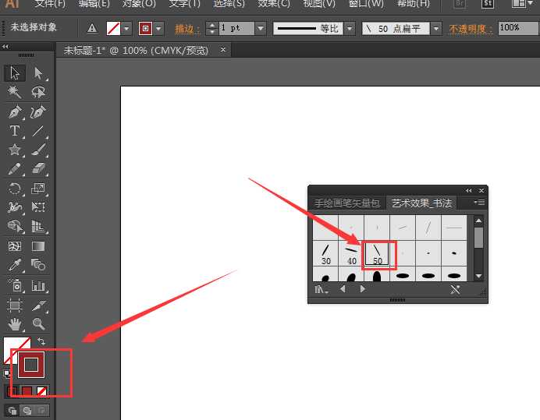This screenshot has width=540, height=420.
Task: Open the brush libraries menu icon
Action: tap(321, 289)
